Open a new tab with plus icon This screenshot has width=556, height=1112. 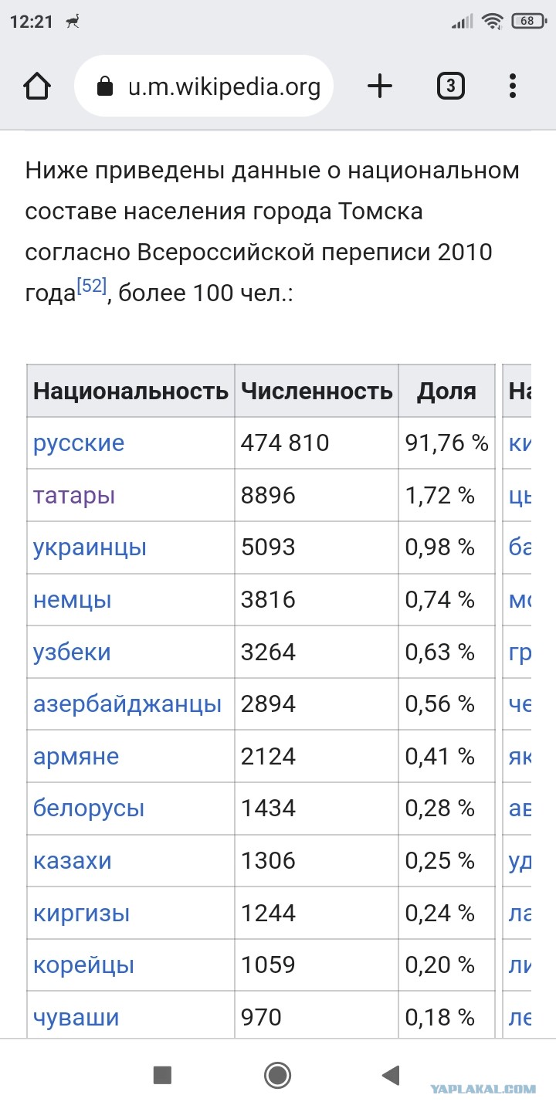pyautogui.click(x=379, y=86)
